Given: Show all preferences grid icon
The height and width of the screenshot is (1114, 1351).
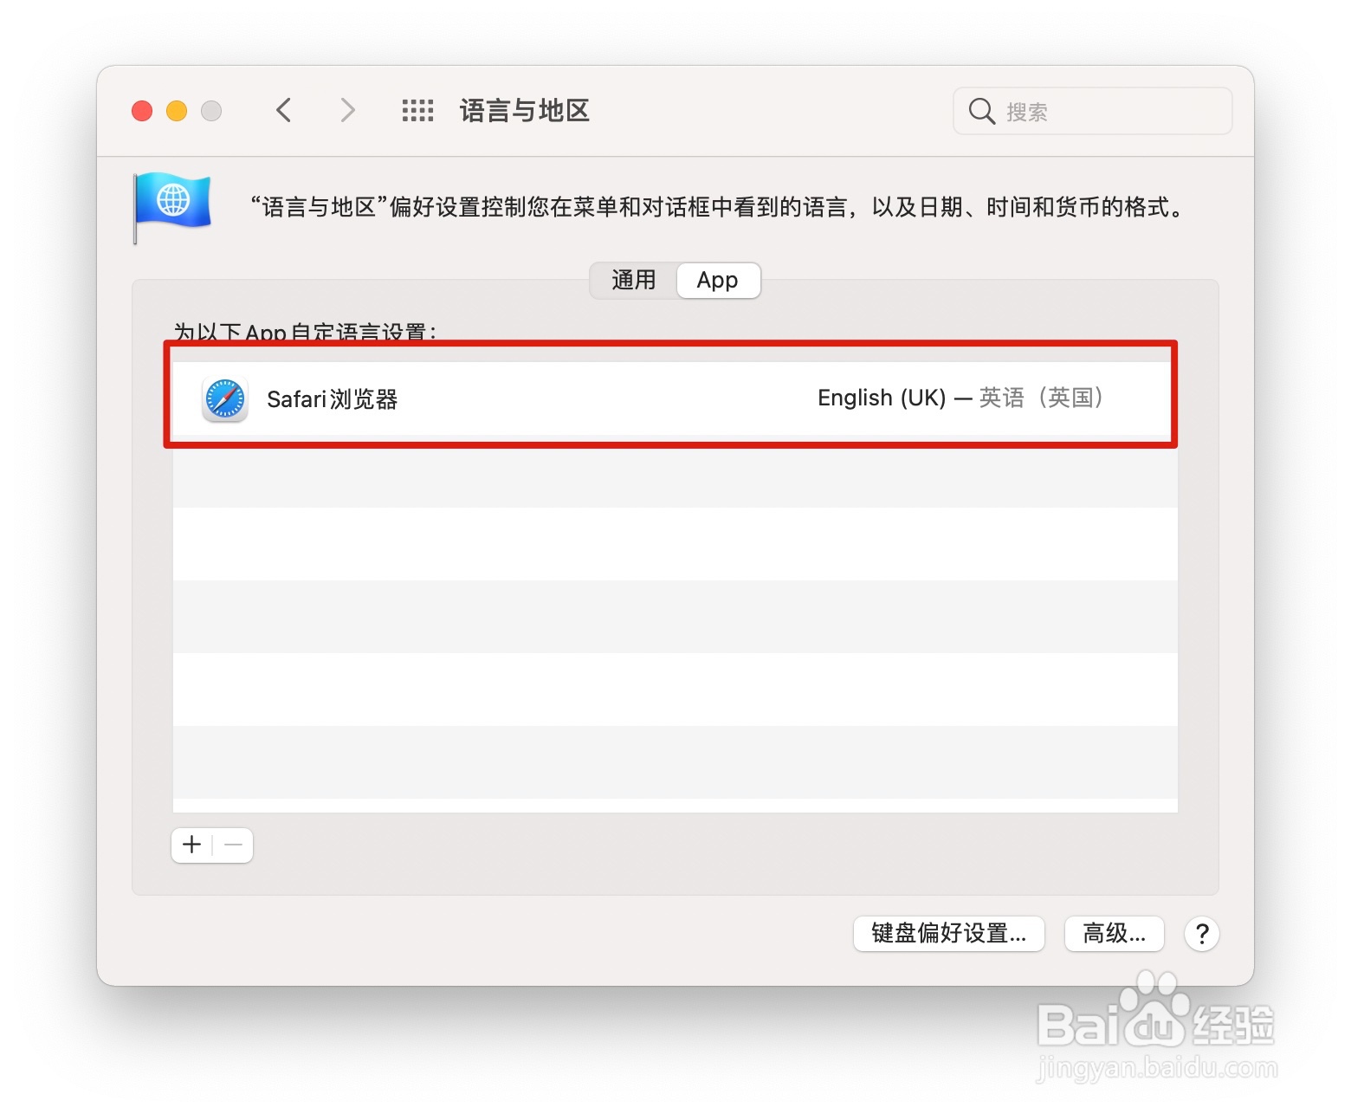Looking at the screenshot, I should (417, 110).
